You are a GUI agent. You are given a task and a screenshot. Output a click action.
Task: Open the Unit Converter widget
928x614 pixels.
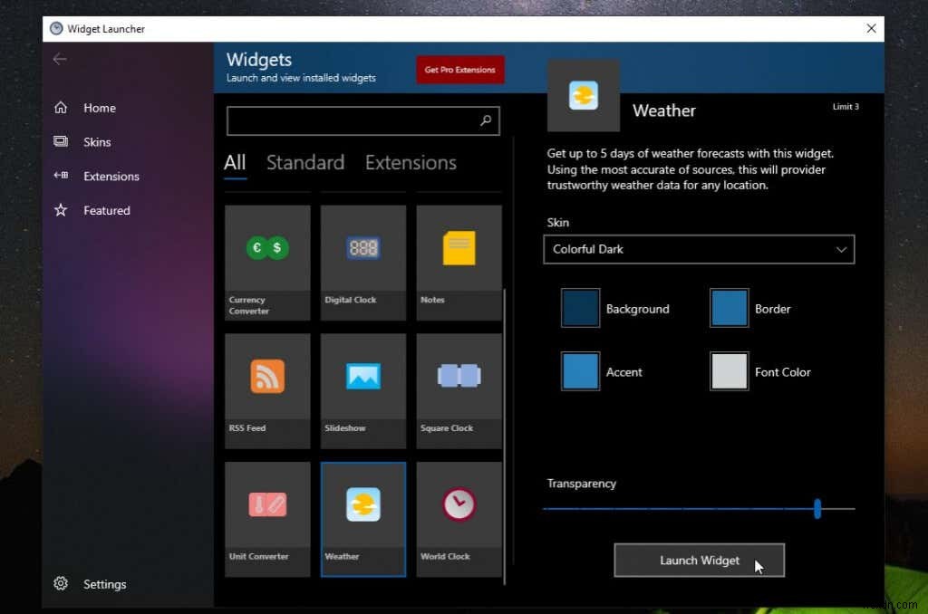[x=266, y=516]
